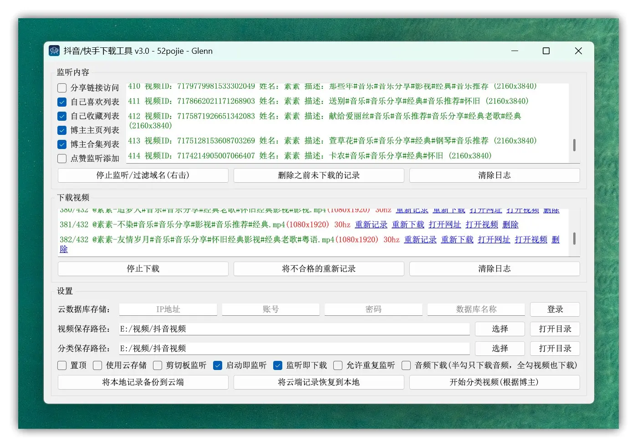The height and width of the screenshot is (447, 637).
Task: Click the 登录 button
Action: coord(555,309)
